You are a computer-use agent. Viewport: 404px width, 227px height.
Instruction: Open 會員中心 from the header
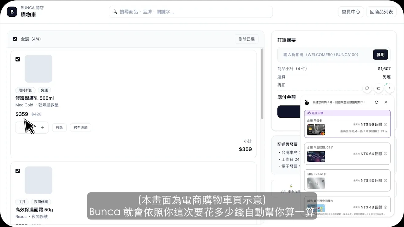[x=351, y=12]
